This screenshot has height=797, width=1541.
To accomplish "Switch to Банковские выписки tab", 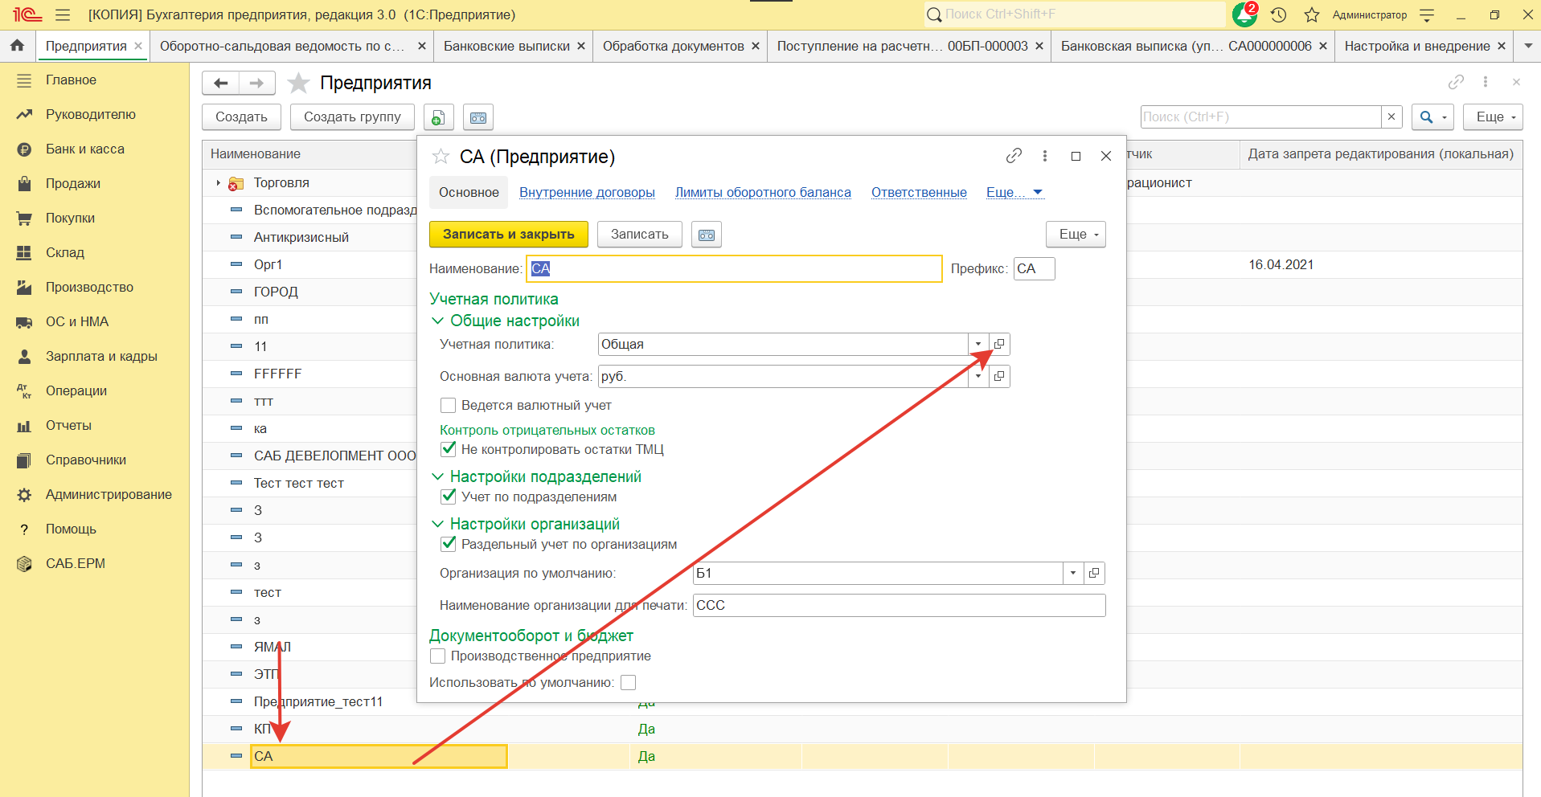I will click(x=506, y=46).
